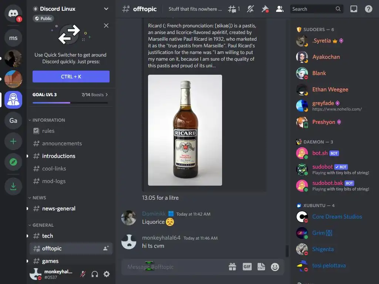Click the Add a Server plus icon
The image size is (379, 284).
tap(13, 141)
